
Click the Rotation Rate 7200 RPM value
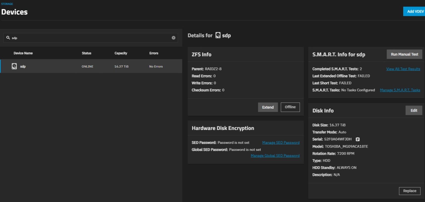(x=346, y=154)
